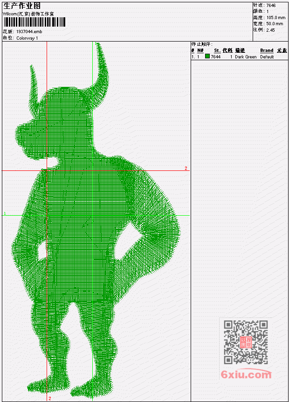Click the N# column header

(200, 50)
